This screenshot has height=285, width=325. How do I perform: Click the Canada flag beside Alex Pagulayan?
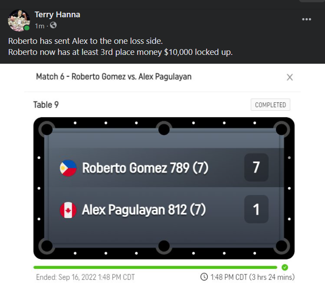[68, 209]
